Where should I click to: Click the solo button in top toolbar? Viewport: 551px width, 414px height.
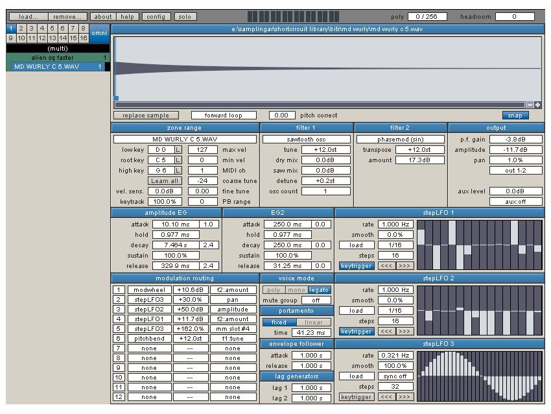(185, 16)
